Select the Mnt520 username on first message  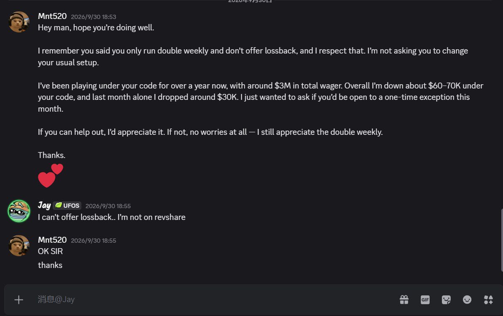pyautogui.click(x=52, y=16)
